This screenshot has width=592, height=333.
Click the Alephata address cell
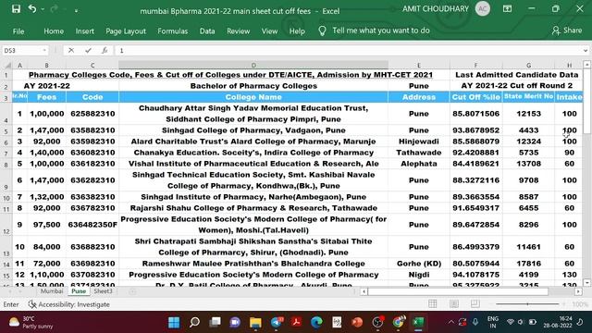(419, 164)
